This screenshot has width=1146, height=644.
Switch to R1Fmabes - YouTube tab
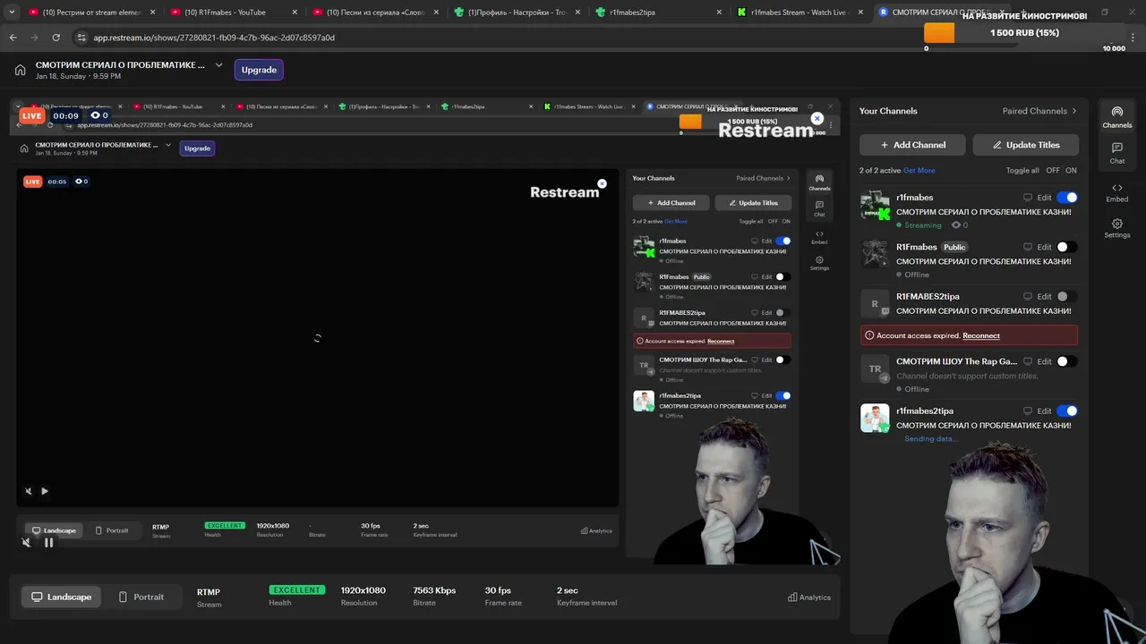[233, 13]
